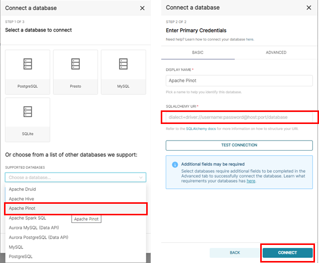Open the SQLAlchemy docs link
The height and width of the screenshot is (263, 319).
(201, 128)
